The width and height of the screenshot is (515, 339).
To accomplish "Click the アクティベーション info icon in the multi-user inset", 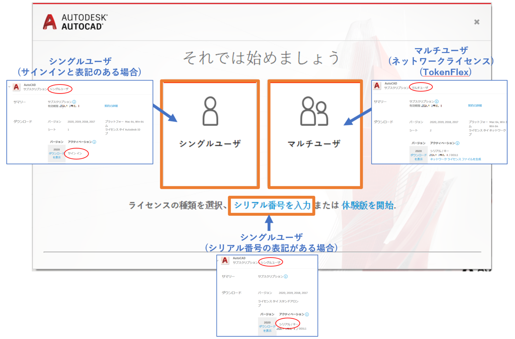I will point(458,143).
